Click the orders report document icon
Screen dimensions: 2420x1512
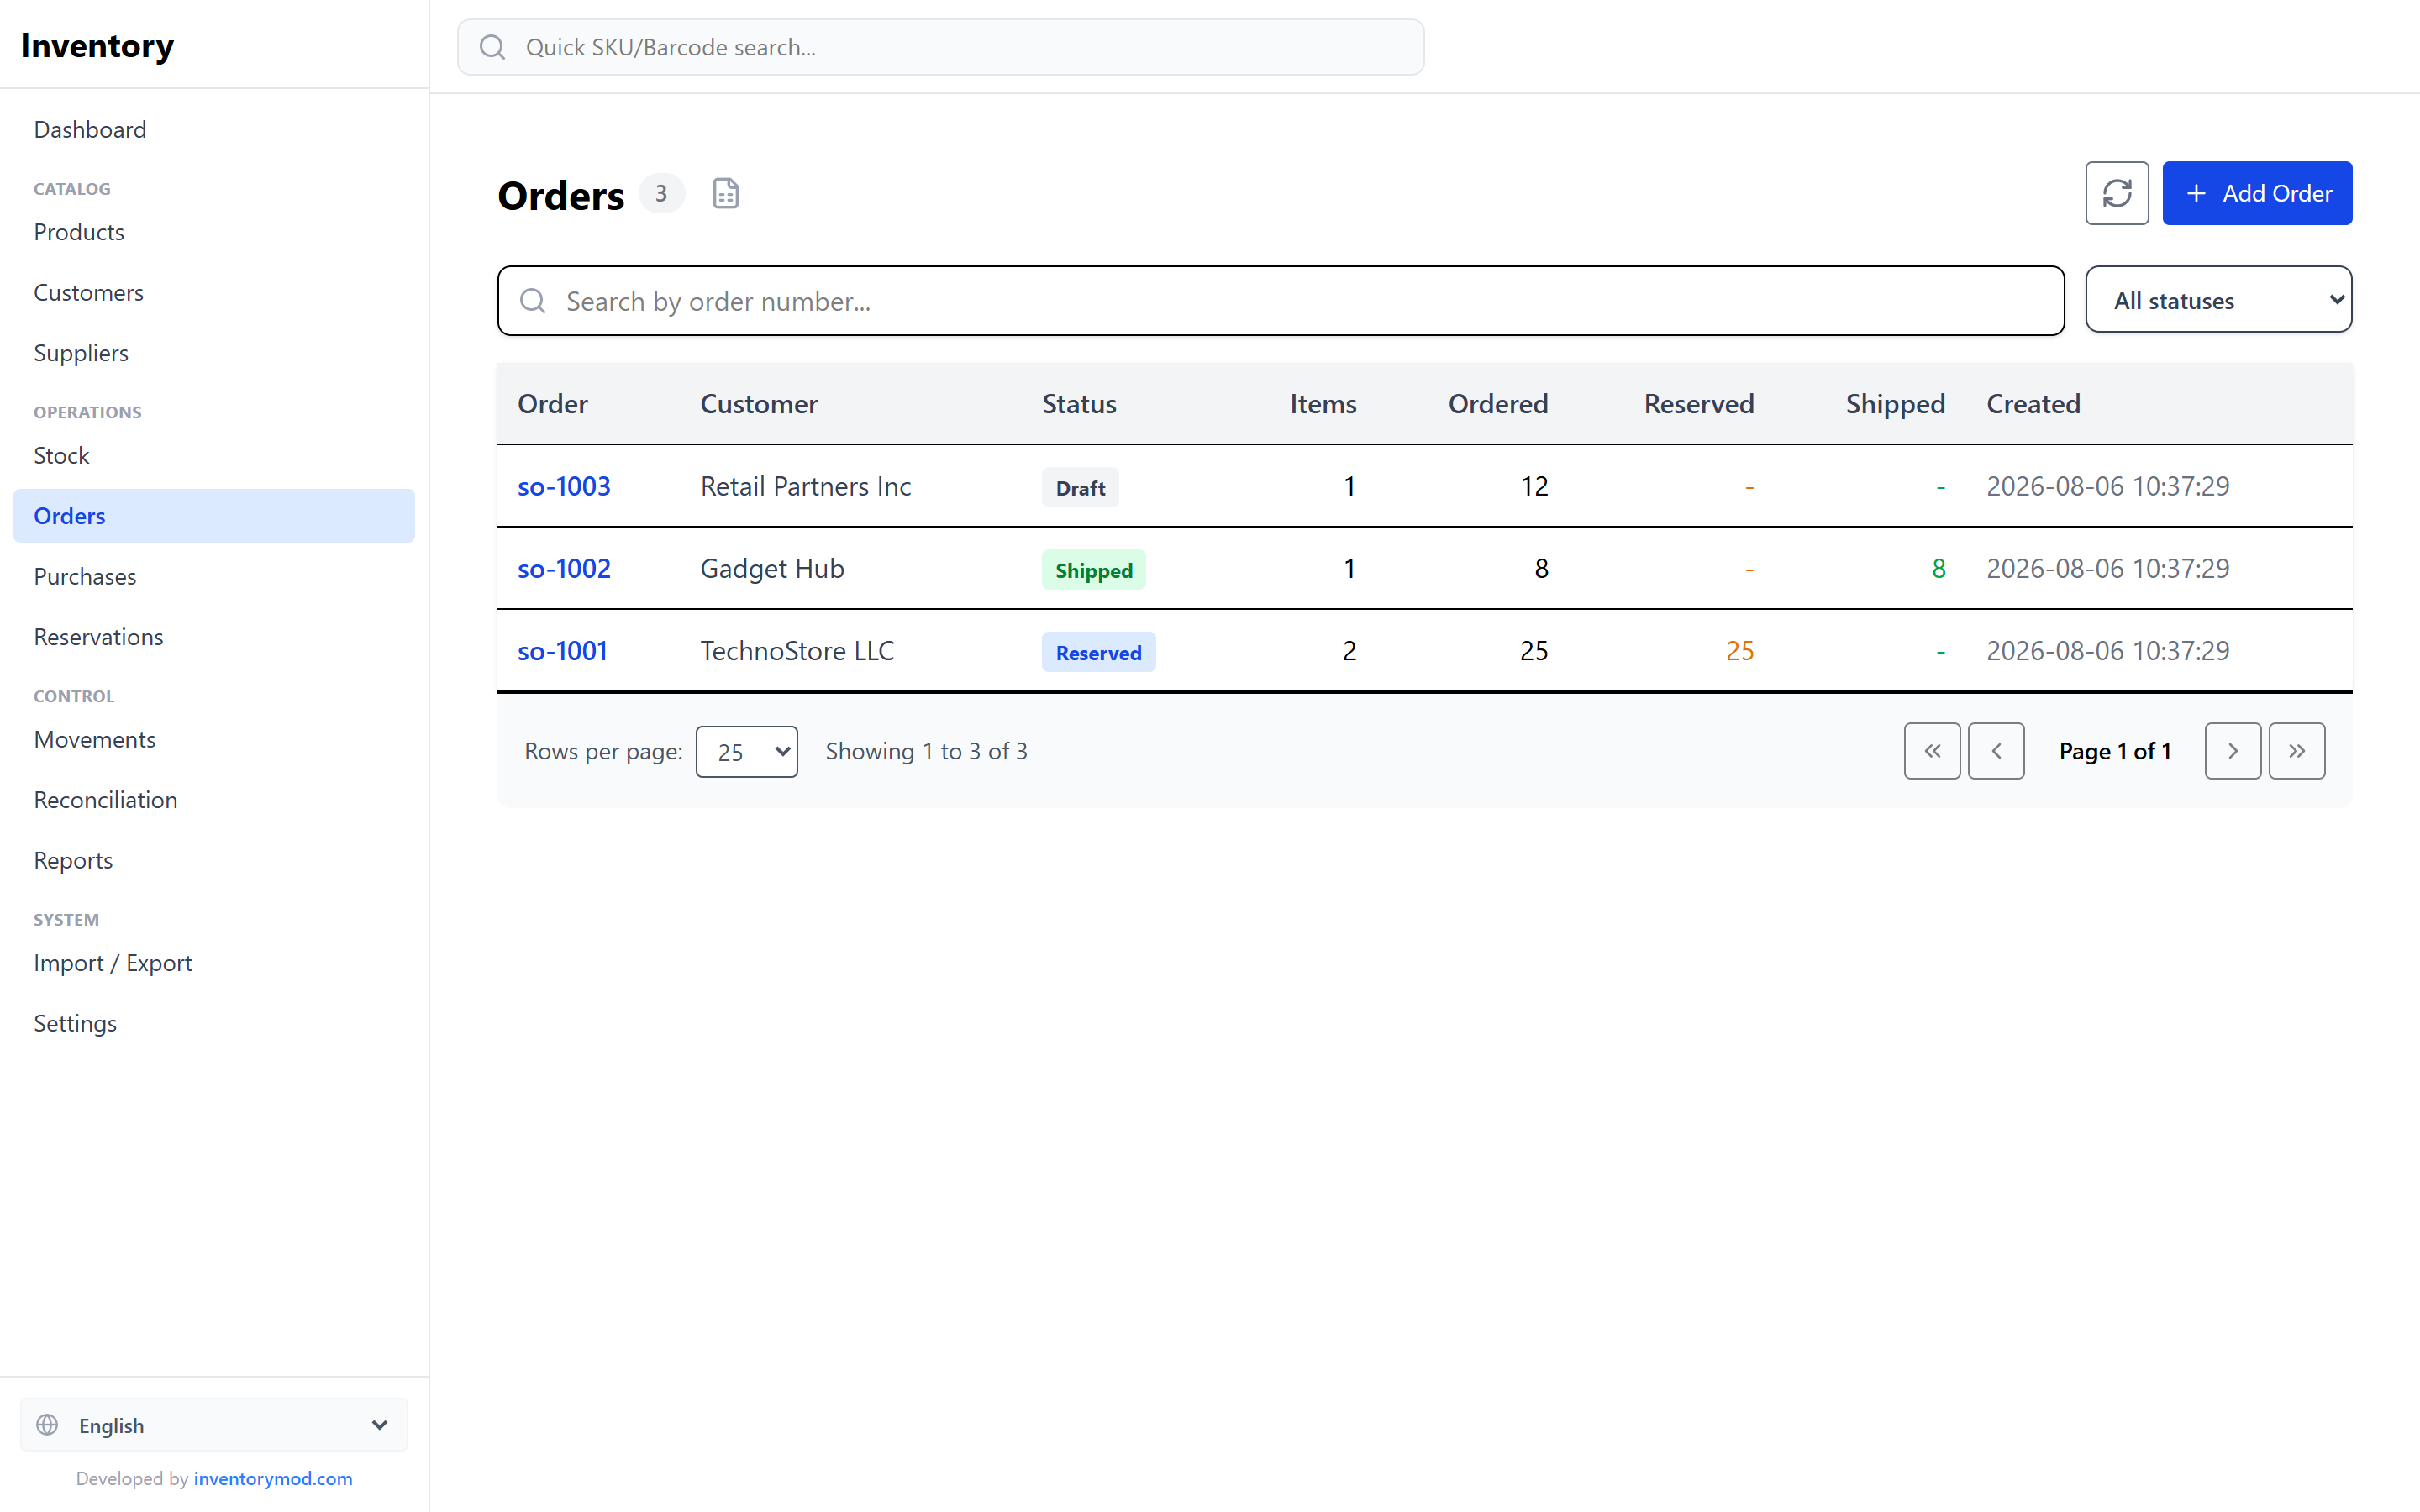coord(725,194)
